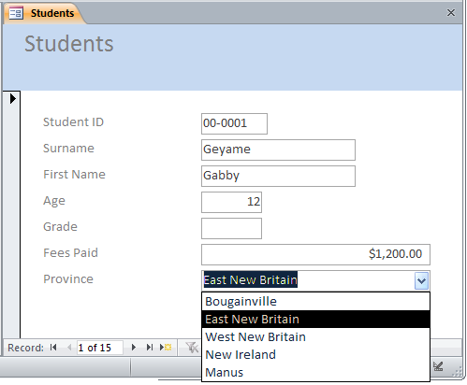Go to next record arrow
The height and width of the screenshot is (385, 467).
point(134,347)
